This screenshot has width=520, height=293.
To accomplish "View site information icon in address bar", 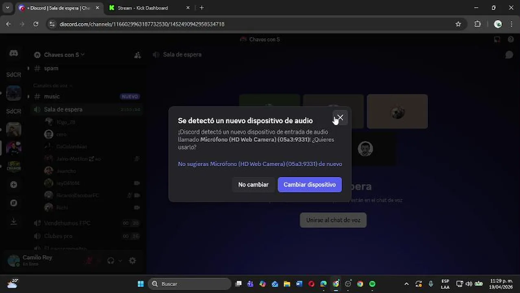I will pyautogui.click(x=52, y=24).
